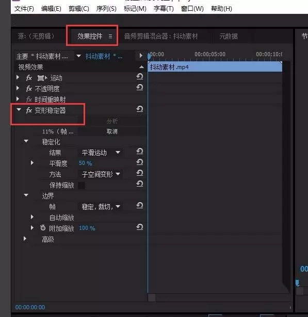Expand the 高级 section
Viewport: 308px width, 317px height.
pyautogui.click(x=25, y=239)
